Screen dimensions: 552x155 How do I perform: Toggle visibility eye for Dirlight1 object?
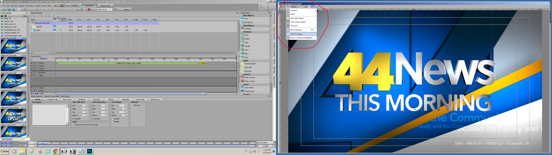(54, 27)
